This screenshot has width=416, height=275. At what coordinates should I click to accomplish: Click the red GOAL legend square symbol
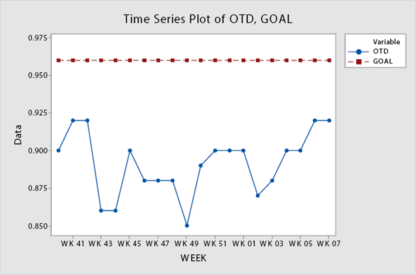(x=359, y=61)
